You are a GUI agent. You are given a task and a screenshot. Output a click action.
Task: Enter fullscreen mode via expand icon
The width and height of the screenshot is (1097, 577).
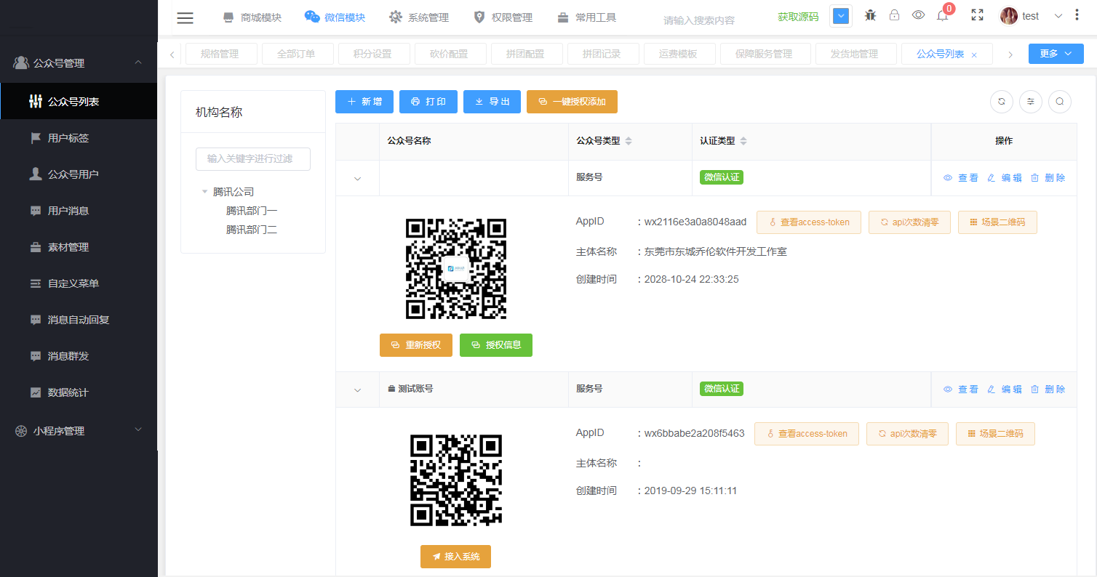(977, 15)
